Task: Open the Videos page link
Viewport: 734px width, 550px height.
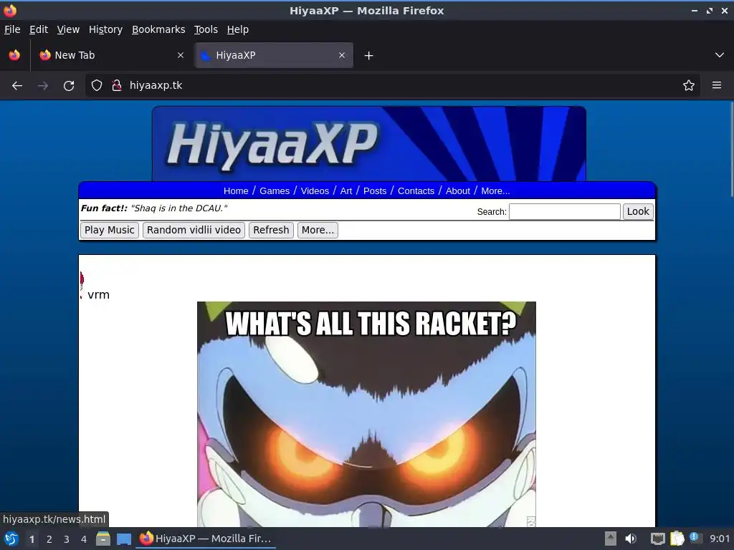Action: [315, 190]
